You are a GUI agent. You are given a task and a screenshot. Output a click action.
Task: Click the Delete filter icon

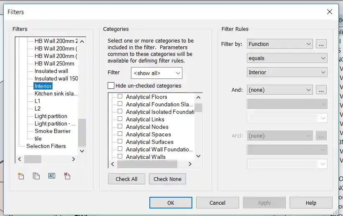pyautogui.click(x=67, y=176)
